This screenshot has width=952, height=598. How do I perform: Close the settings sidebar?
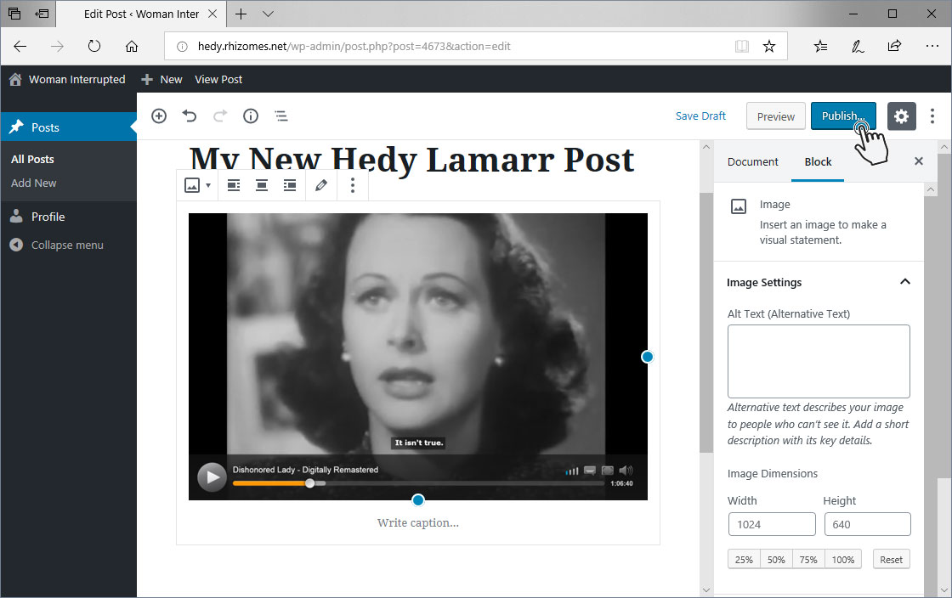pos(919,161)
